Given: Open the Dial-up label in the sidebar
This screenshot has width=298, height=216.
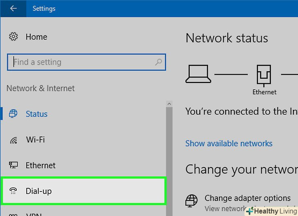Looking at the screenshot, I should coord(39,191).
